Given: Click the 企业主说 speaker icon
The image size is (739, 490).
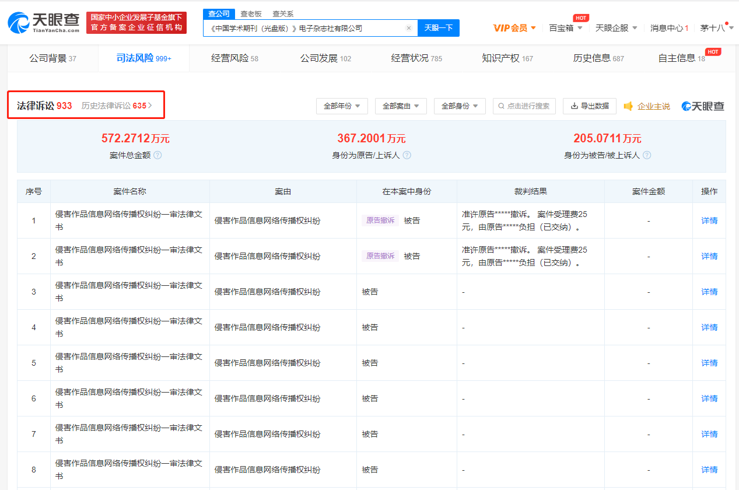Looking at the screenshot, I should [628, 106].
